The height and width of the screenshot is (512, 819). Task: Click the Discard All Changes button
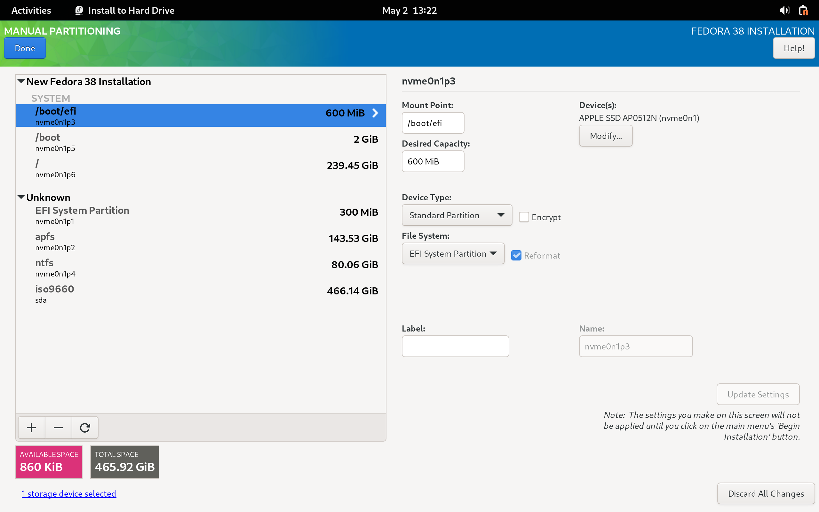point(766,493)
